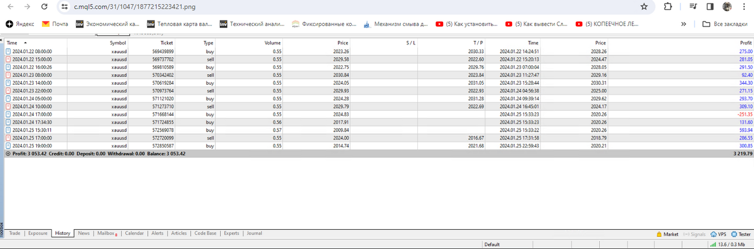Viewport: 754px width, 249px height.
Task: Open the Почта bookmark
Action: 55,24
